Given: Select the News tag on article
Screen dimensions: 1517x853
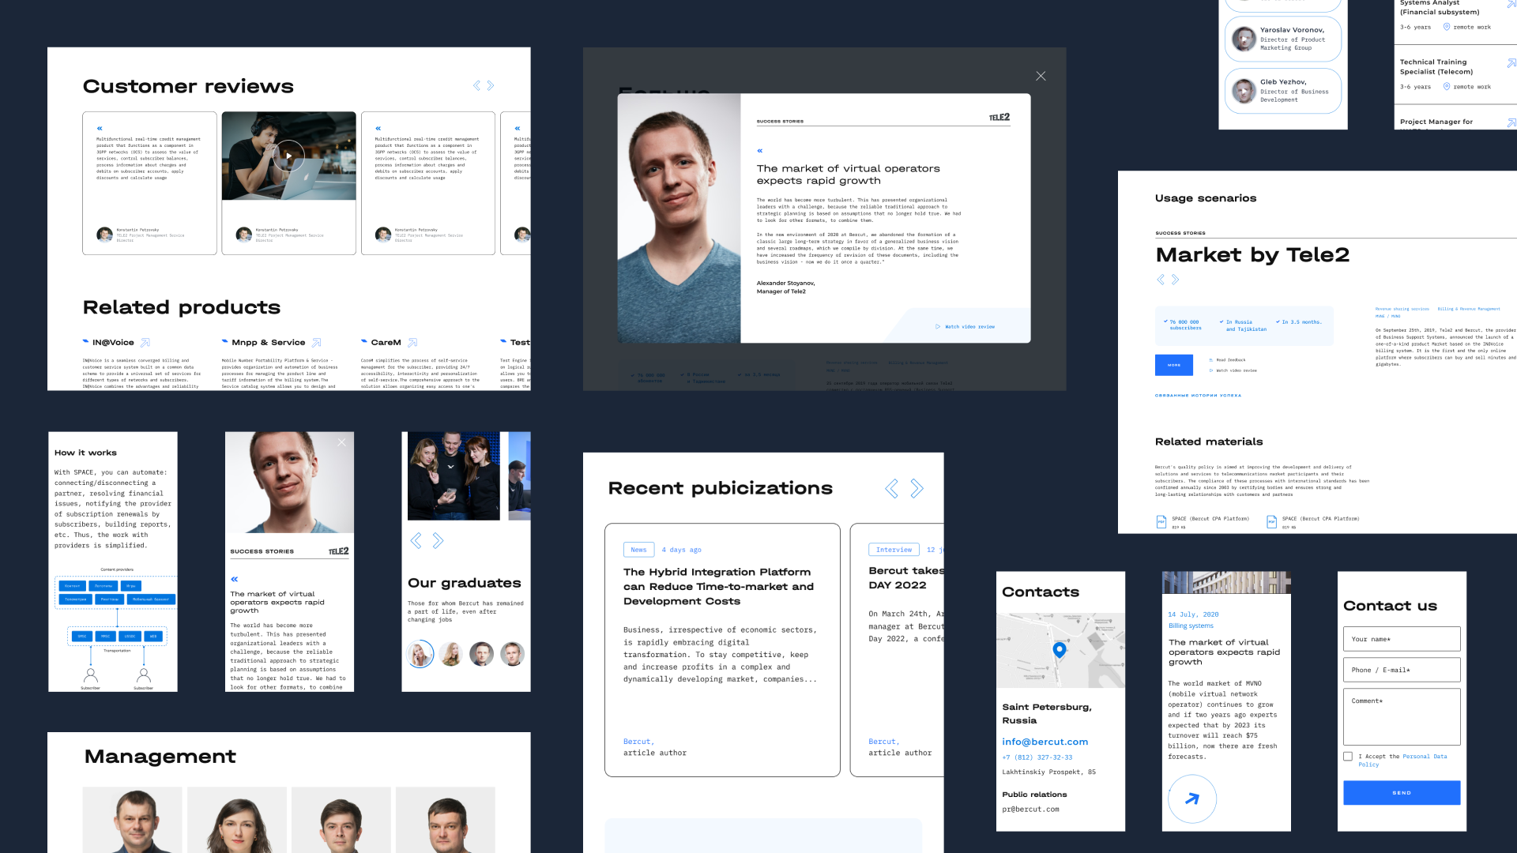Looking at the screenshot, I should [x=638, y=550].
